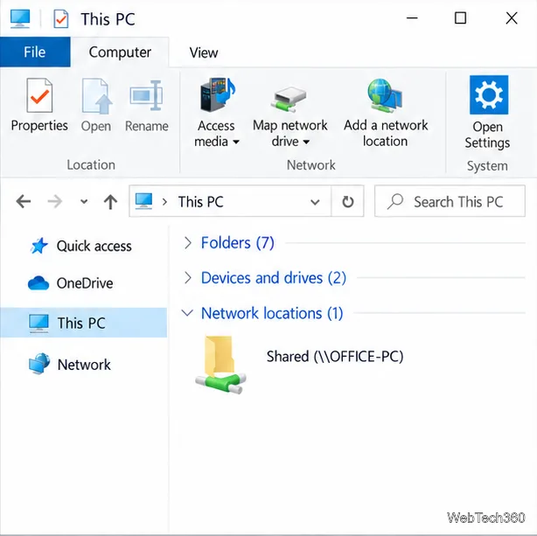The height and width of the screenshot is (536, 537).
Task: Switch to the Computer ribbon tab
Action: (120, 52)
